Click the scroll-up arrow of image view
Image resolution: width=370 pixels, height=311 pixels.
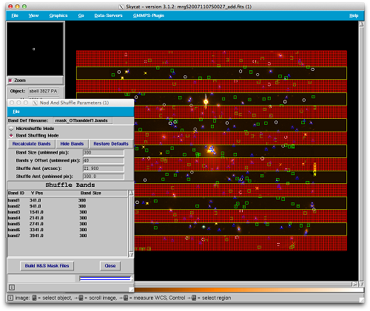[361, 24]
